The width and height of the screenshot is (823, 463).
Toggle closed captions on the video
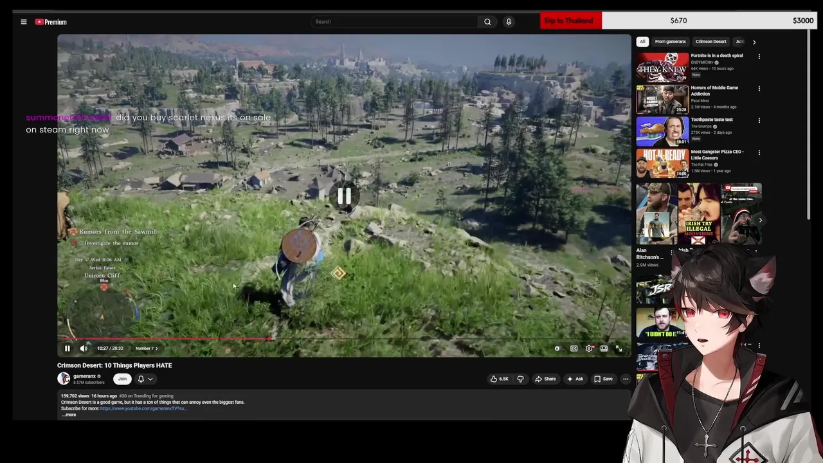coord(574,349)
